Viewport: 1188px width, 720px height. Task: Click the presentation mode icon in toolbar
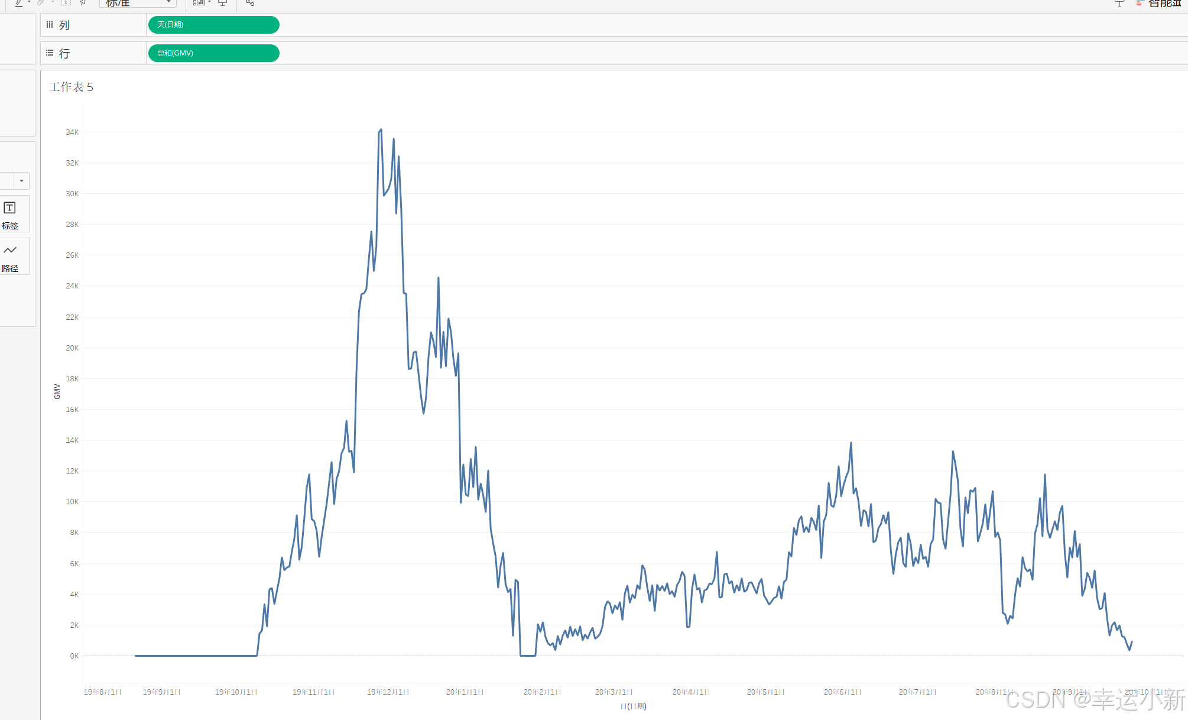pyautogui.click(x=223, y=2)
